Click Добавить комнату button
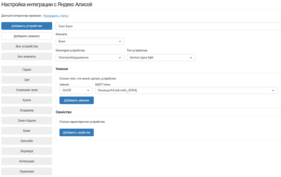This screenshot has width=281, height=177. pos(27,36)
